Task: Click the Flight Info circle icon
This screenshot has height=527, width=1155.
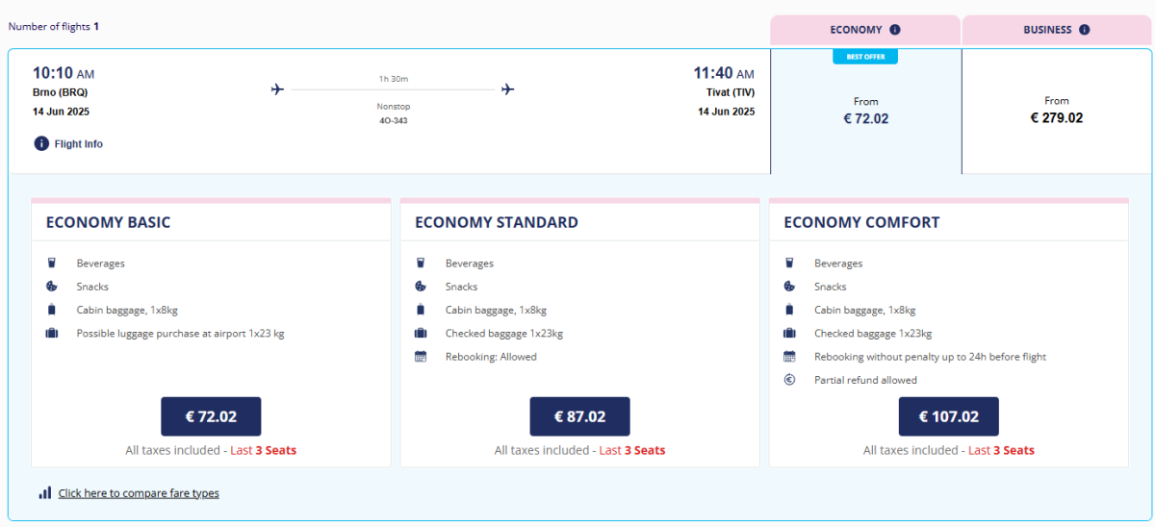Action: coord(41,143)
